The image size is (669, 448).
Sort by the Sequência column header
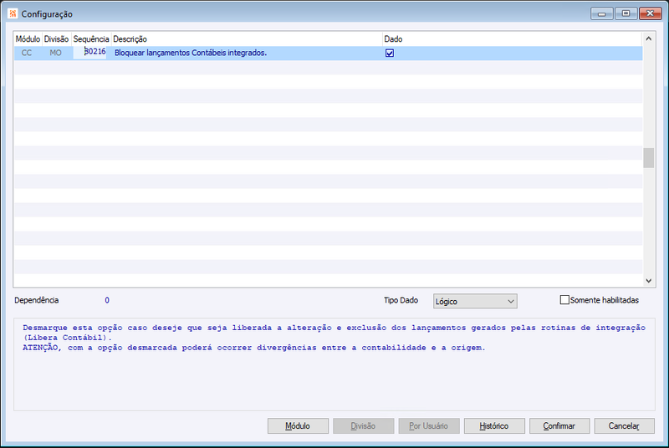click(x=91, y=38)
